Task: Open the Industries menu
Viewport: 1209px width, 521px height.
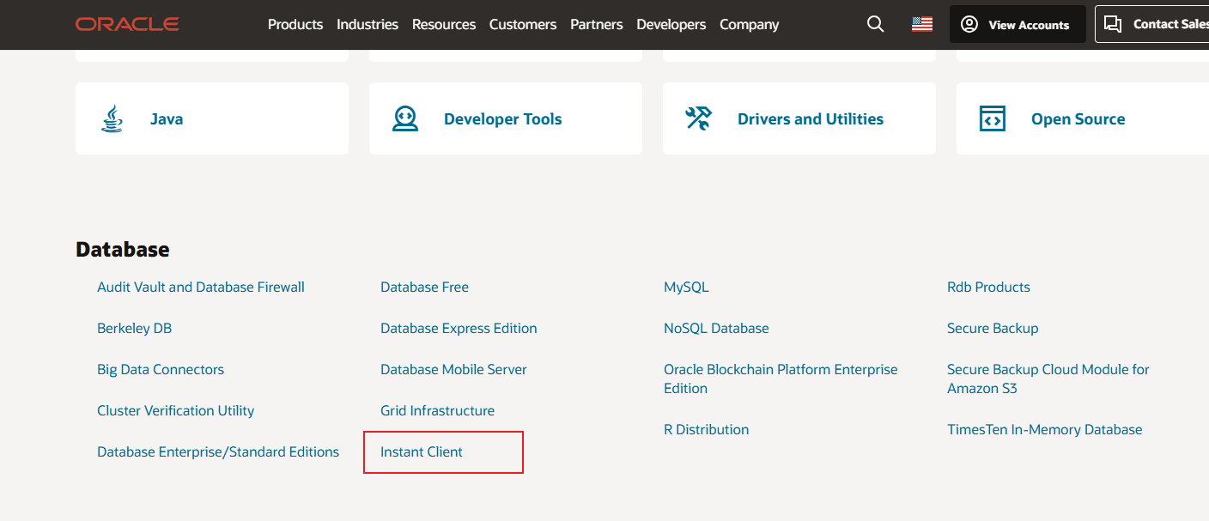Action: [x=368, y=24]
